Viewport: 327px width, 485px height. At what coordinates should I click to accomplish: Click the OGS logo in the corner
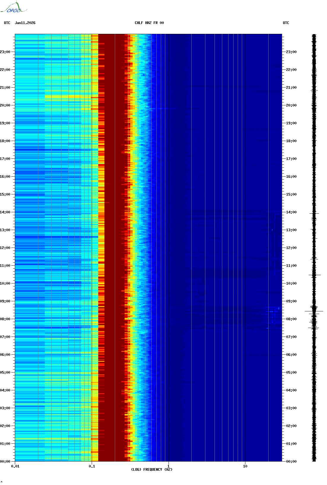pyautogui.click(x=13, y=8)
